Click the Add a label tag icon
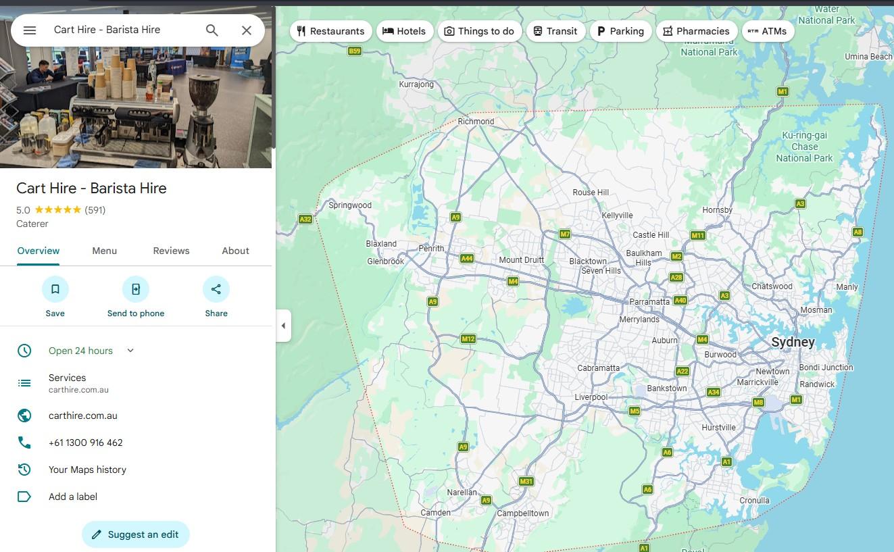Image resolution: width=894 pixels, height=552 pixels. point(24,497)
